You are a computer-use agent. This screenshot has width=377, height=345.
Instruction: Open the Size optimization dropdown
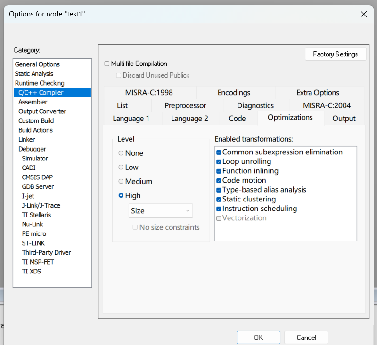tap(161, 211)
